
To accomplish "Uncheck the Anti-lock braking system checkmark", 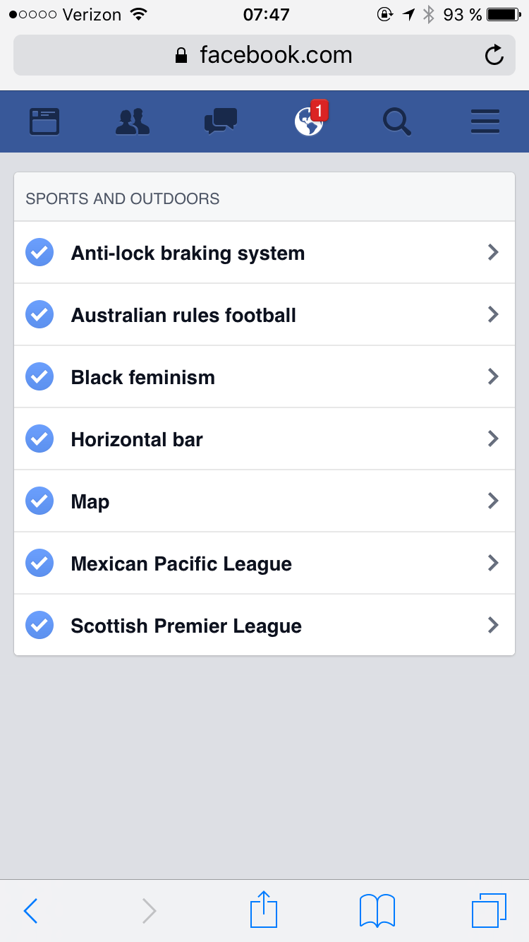I will click(x=39, y=253).
